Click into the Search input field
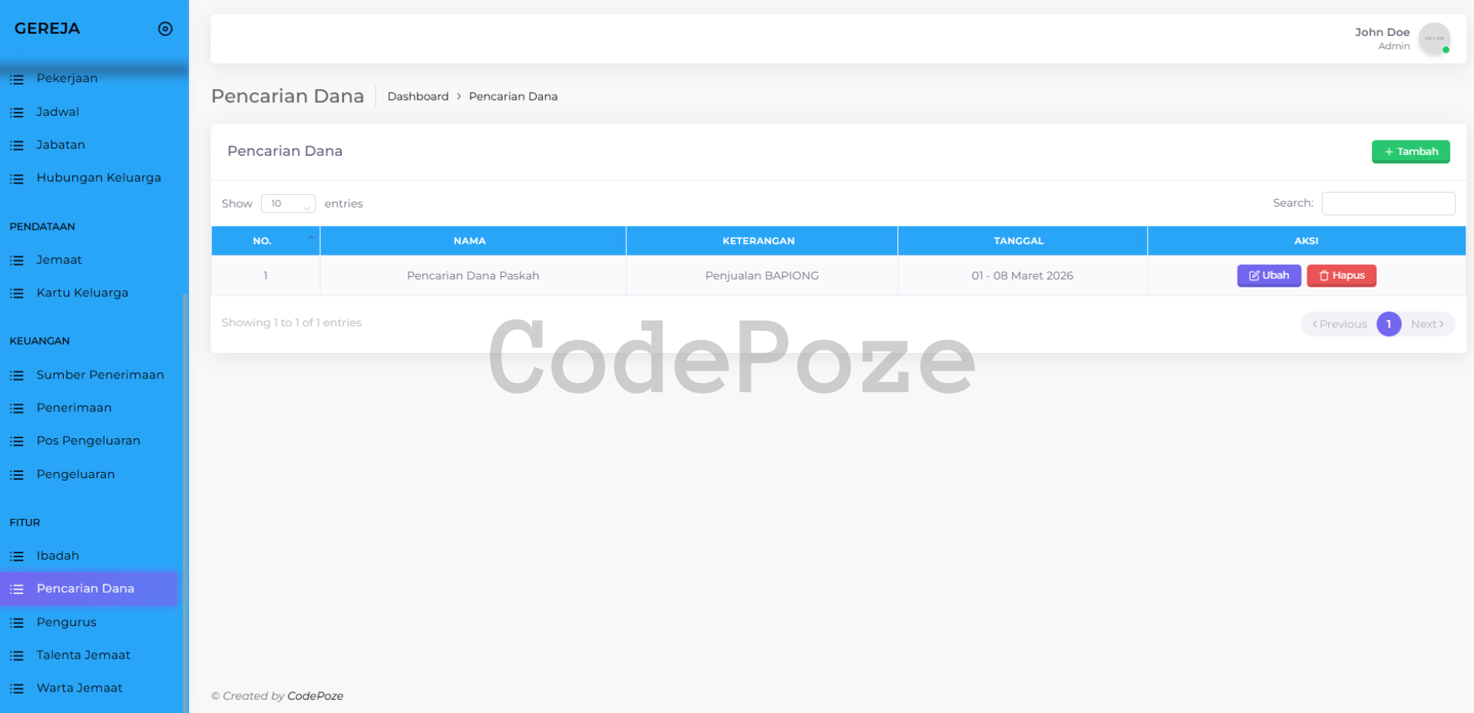This screenshot has width=1474, height=713. 1388,203
